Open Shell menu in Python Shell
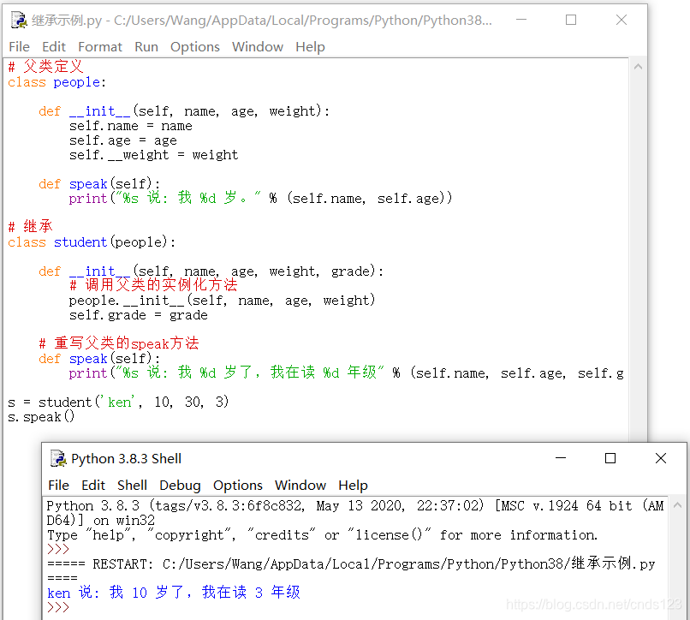The width and height of the screenshot is (690, 620). tap(132, 485)
